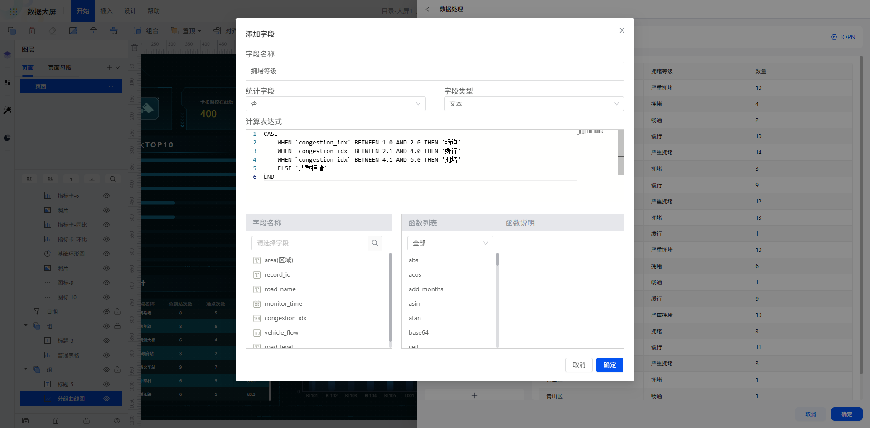The height and width of the screenshot is (428, 870).
Task: Hide the 指标卡-环比 layer
Action: coord(106,239)
